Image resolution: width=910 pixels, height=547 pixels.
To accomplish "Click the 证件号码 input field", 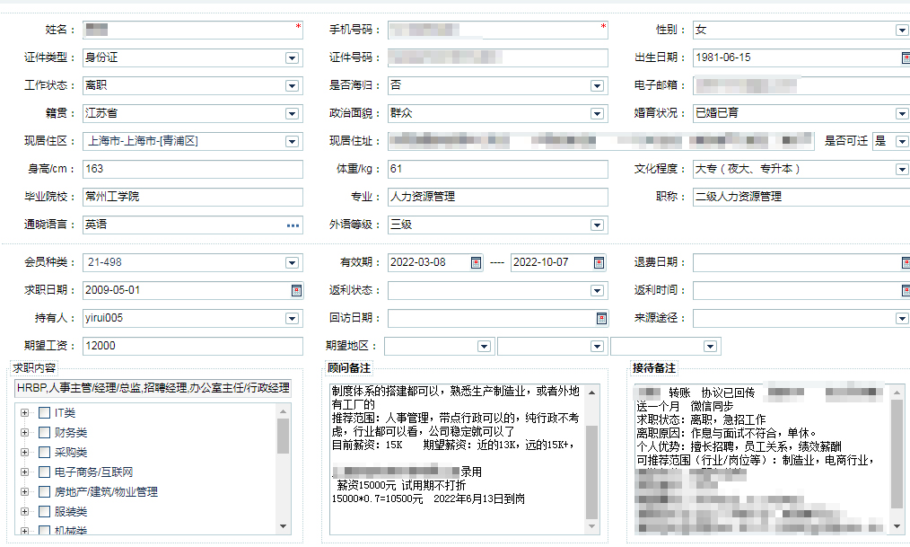I will coord(498,58).
